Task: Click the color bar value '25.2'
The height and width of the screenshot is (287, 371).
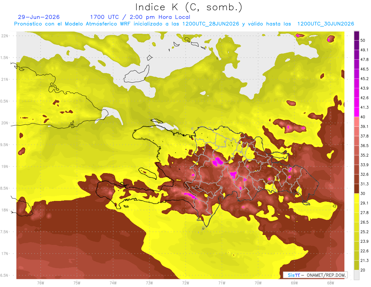Action: click(365, 232)
